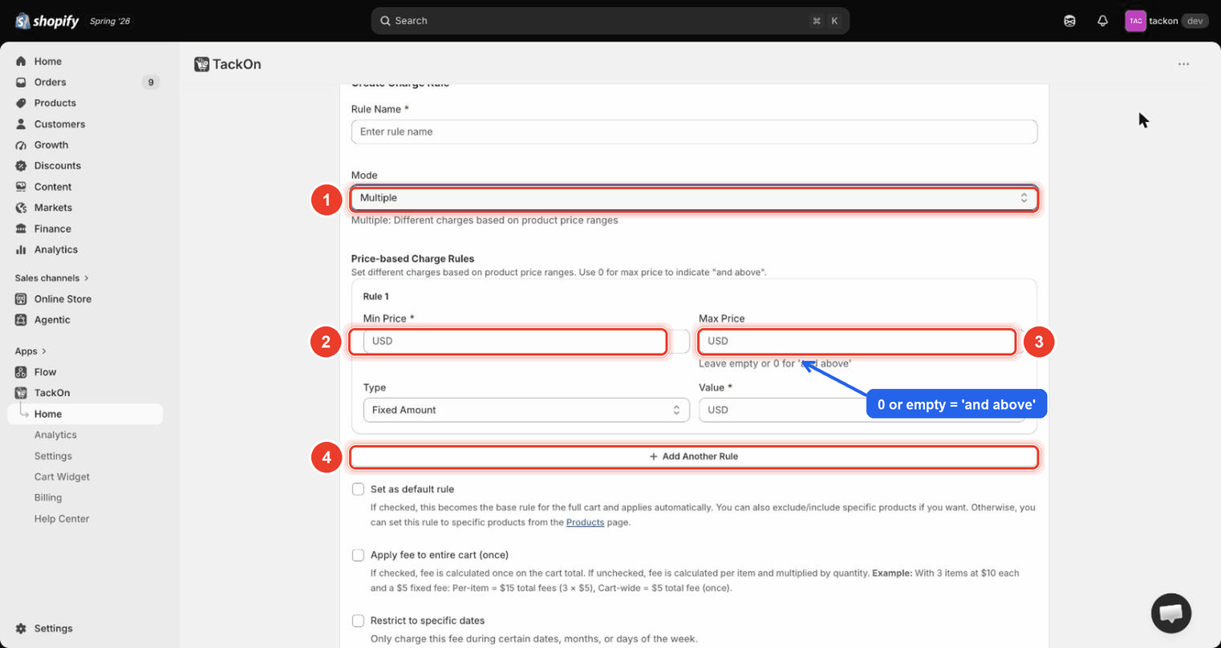Open the tackon account avatar
This screenshot has height=648, width=1221.
click(1135, 21)
